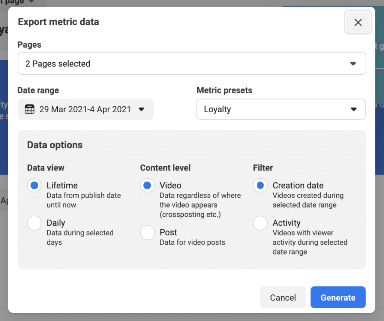Open the 29 Mar 2021-4 Apr 2021 date picker

85,109
